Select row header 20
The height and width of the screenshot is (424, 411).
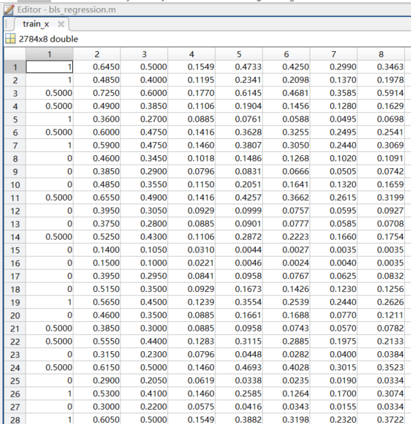[15, 315]
